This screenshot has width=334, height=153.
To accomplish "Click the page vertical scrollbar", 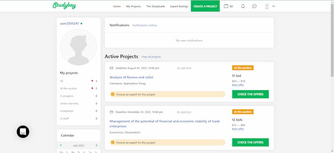I will tap(332, 40).
